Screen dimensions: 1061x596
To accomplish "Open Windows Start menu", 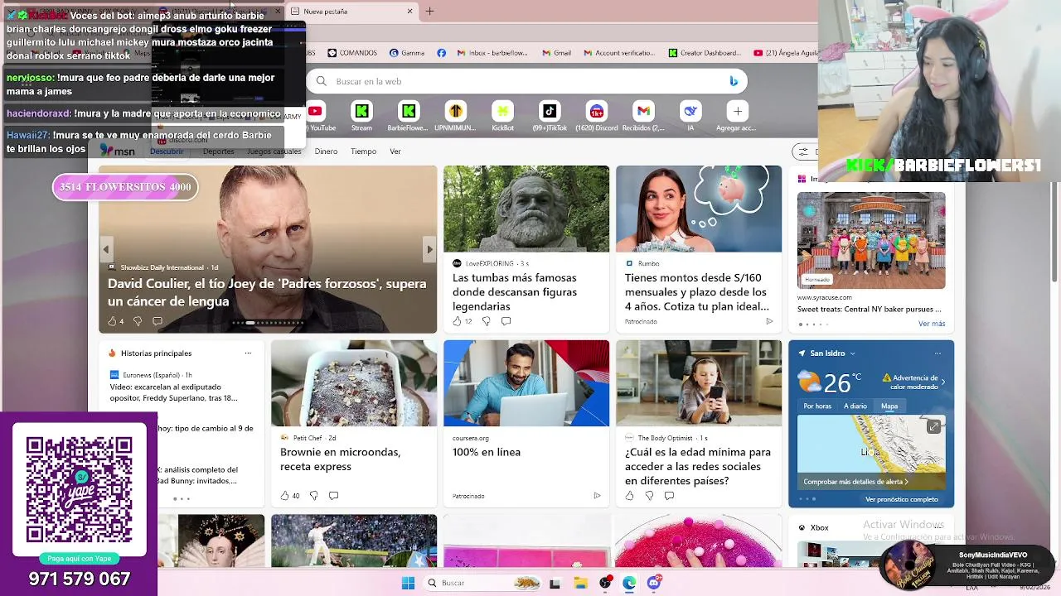I will pos(408,583).
